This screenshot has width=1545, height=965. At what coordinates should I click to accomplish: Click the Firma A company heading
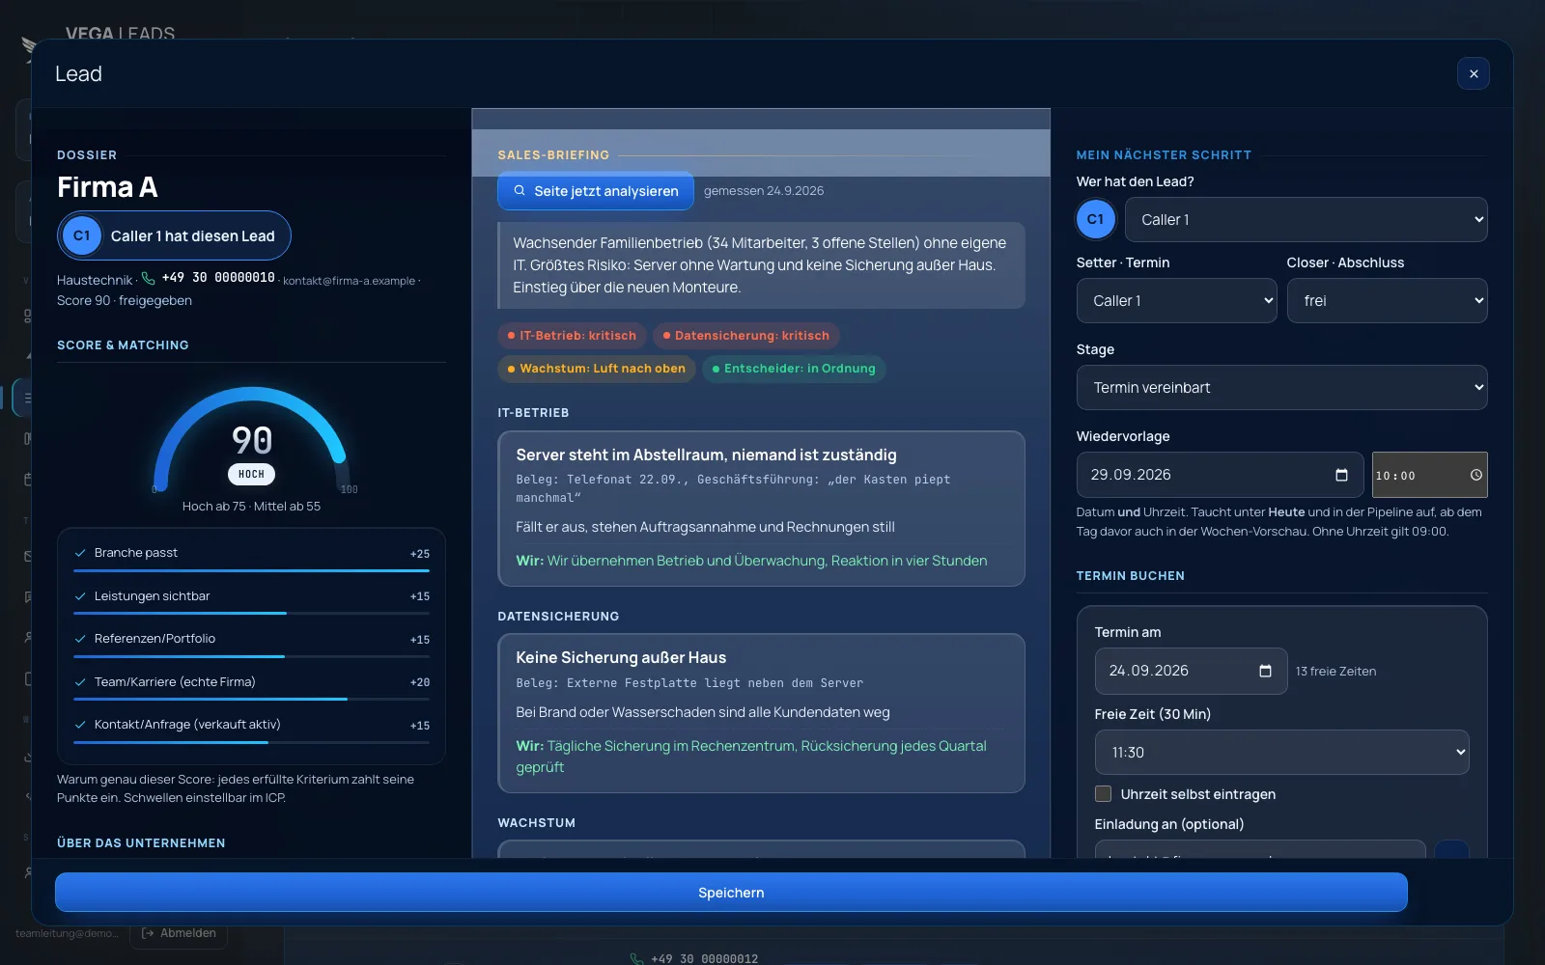[107, 187]
